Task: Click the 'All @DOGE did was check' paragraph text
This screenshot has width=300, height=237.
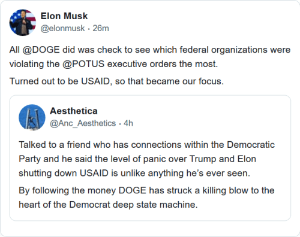Action: point(150,57)
